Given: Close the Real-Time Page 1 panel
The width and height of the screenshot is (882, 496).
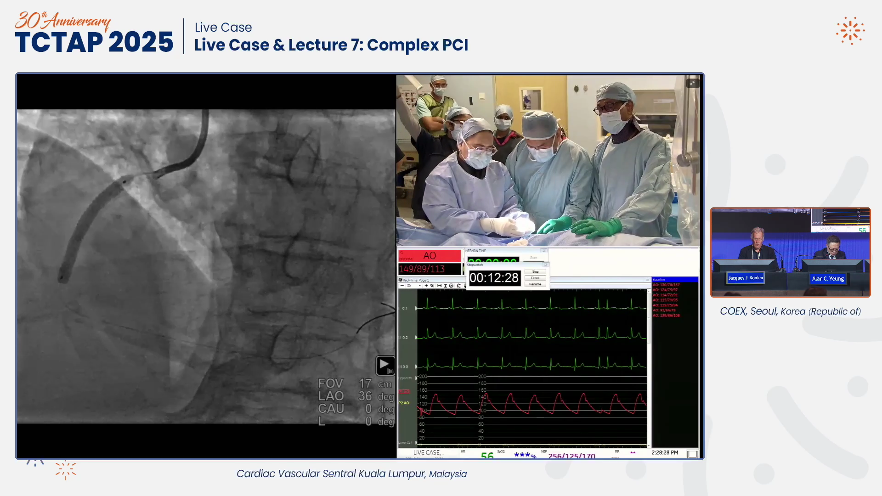Looking at the screenshot, I should point(647,280).
